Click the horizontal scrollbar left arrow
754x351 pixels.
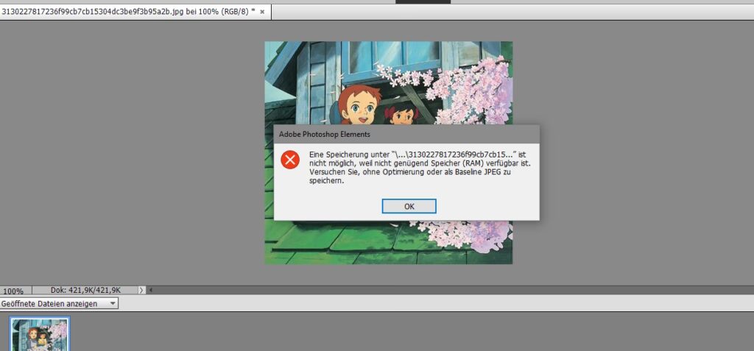click(150, 291)
